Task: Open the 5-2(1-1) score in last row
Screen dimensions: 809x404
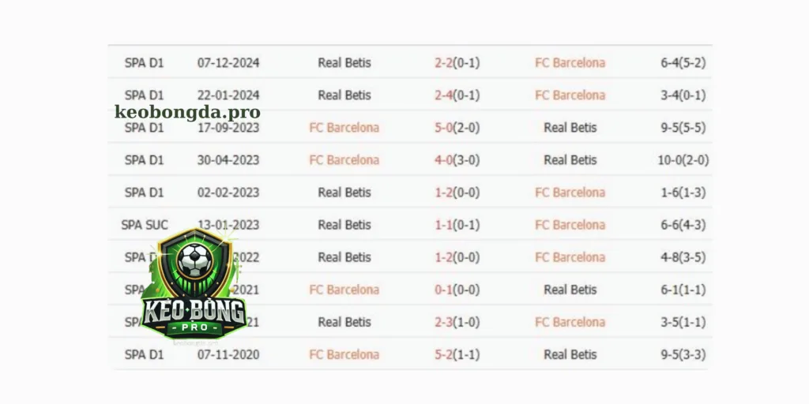Action: click(x=457, y=354)
